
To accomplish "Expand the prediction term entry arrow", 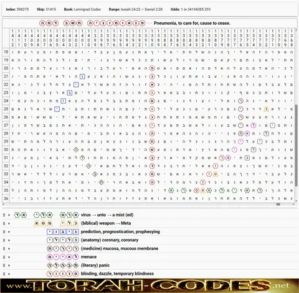I will pyautogui.click(x=9, y=232).
